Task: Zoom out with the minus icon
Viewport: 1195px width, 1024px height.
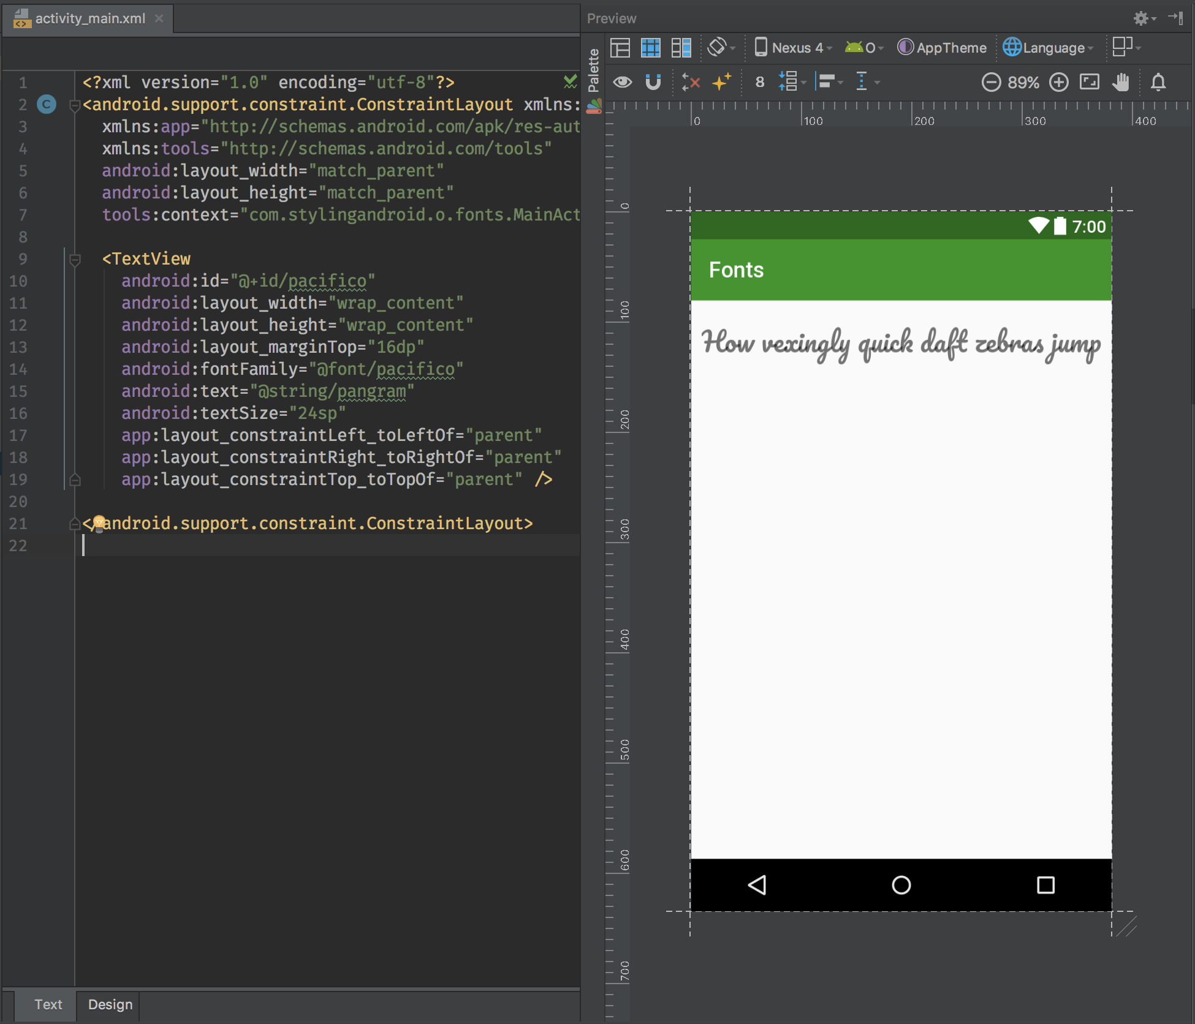Action: [991, 82]
